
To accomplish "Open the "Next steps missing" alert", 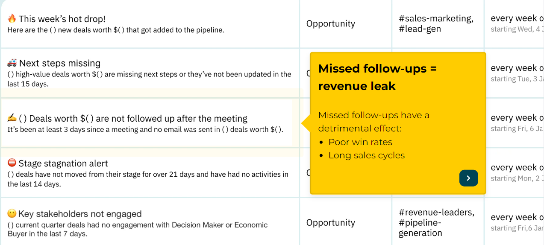I will coord(60,63).
